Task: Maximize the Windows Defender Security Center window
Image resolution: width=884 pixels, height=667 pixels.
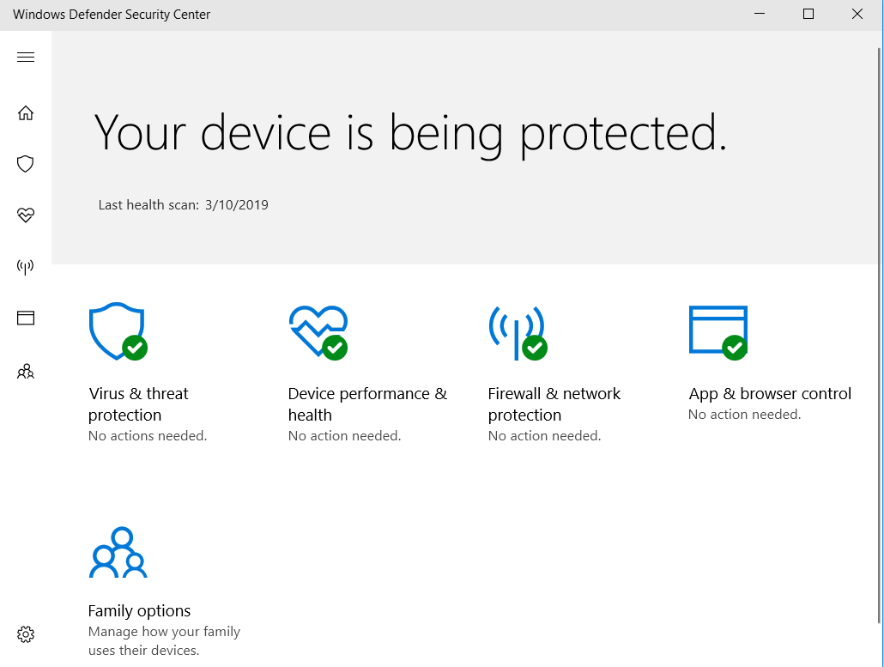Action: (808, 14)
